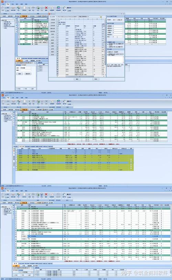172x280 pixels.
Task: Click the folder browse icon in the import dialog
Action: [x=101, y=17]
